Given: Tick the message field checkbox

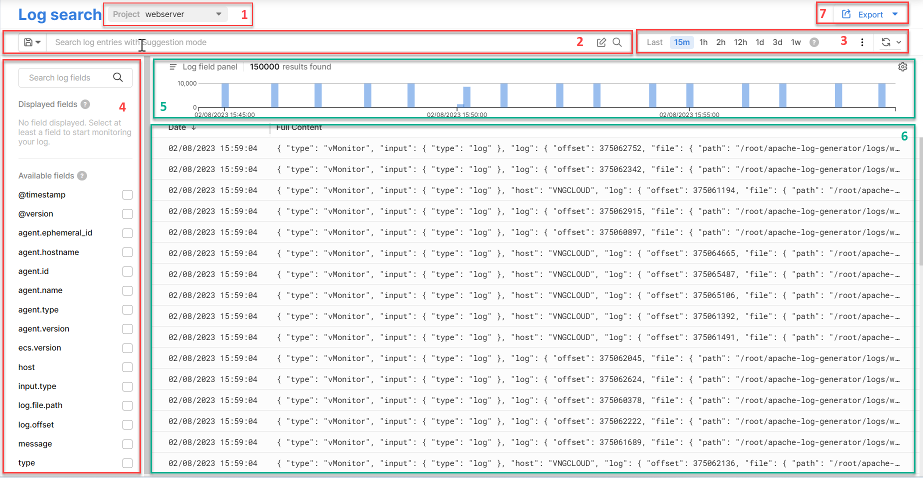Looking at the screenshot, I should click(127, 444).
